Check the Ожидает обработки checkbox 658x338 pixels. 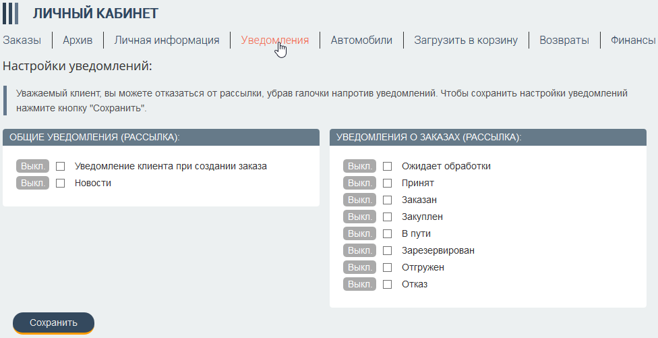pos(388,166)
